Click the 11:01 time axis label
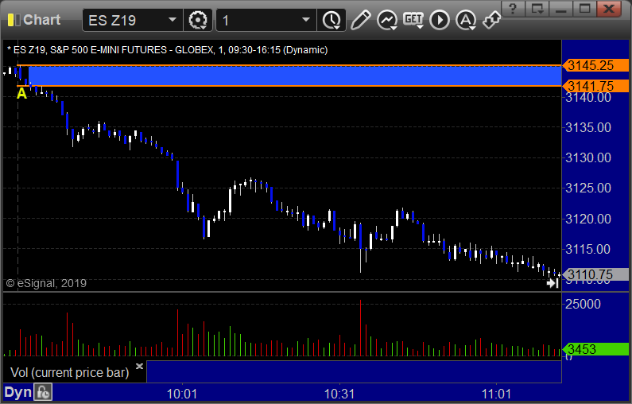The image size is (632, 404). pyautogui.click(x=496, y=394)
